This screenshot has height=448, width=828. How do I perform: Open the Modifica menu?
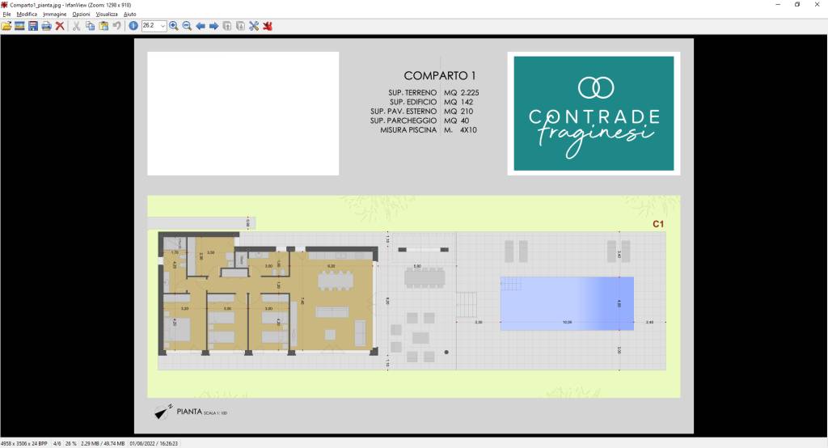pyautogui.click(x=27, y=15)
